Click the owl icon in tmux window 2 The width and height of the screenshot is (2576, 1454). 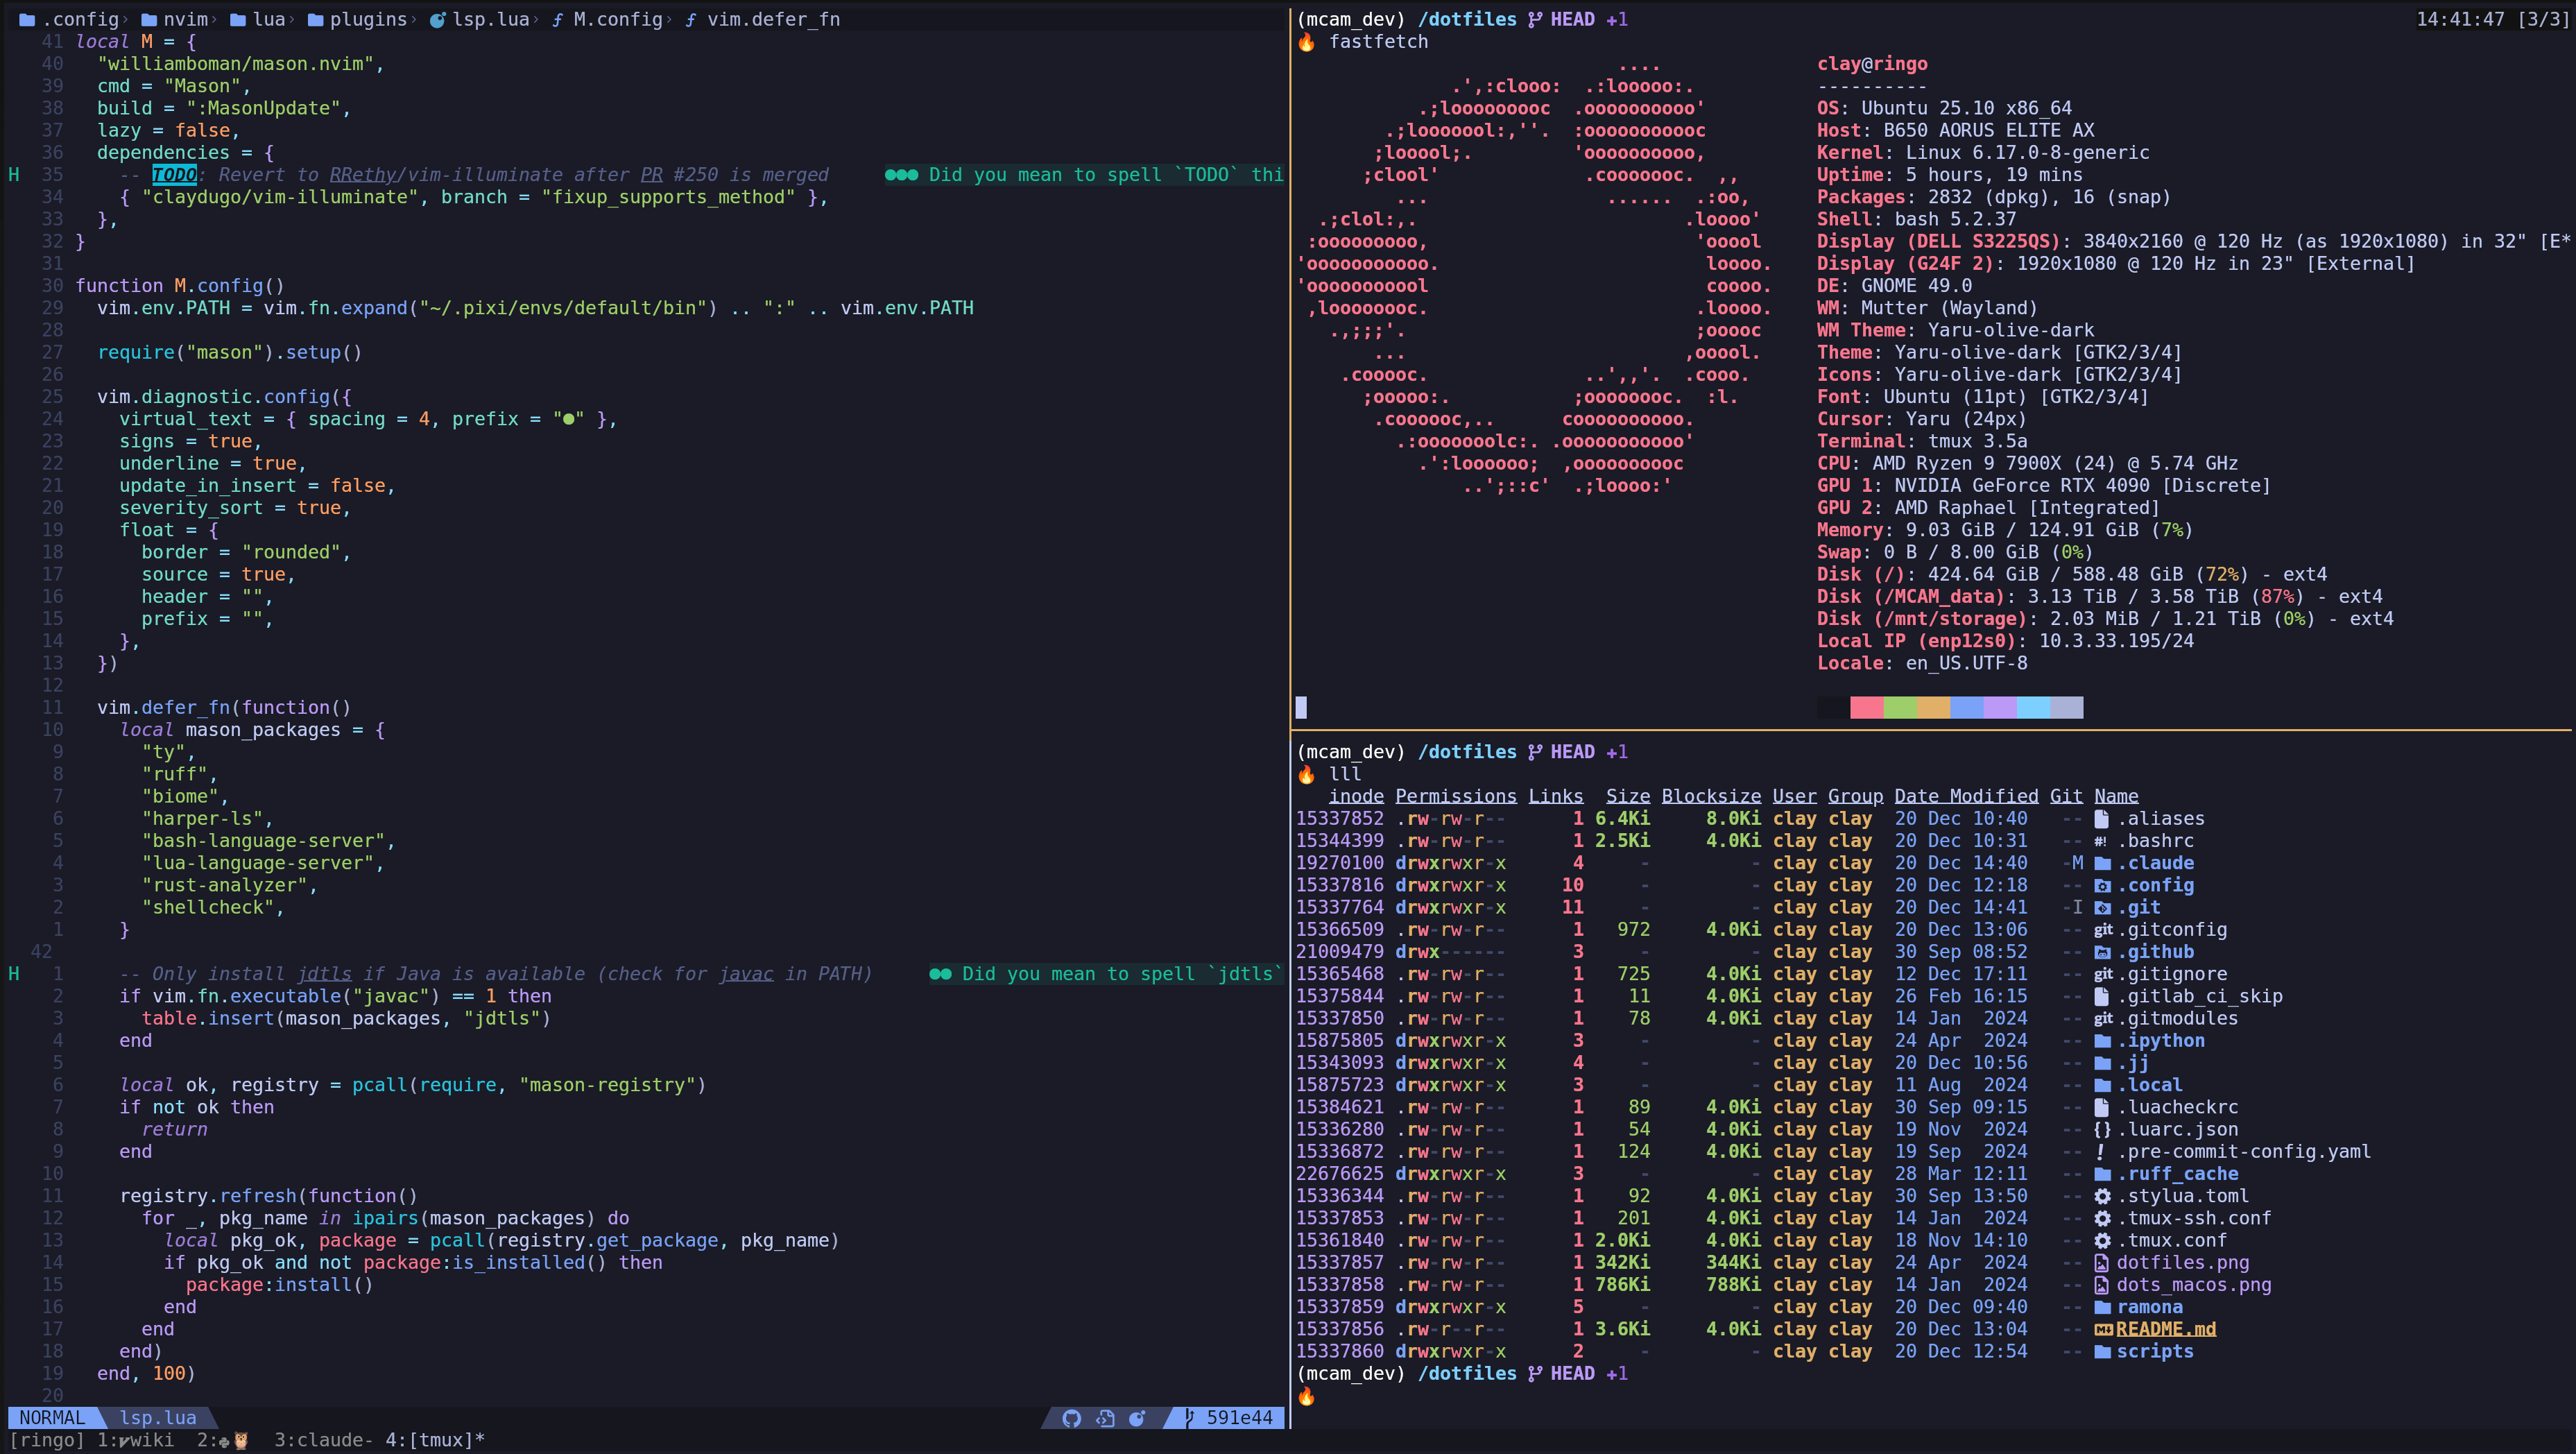(241, 1441)
